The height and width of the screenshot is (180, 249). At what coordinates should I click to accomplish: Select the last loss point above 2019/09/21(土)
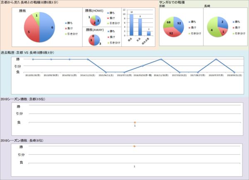(234, 72)
